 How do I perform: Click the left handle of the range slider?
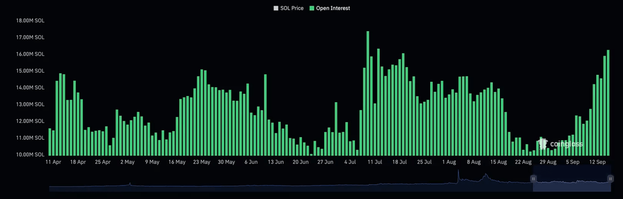point(533,179)
